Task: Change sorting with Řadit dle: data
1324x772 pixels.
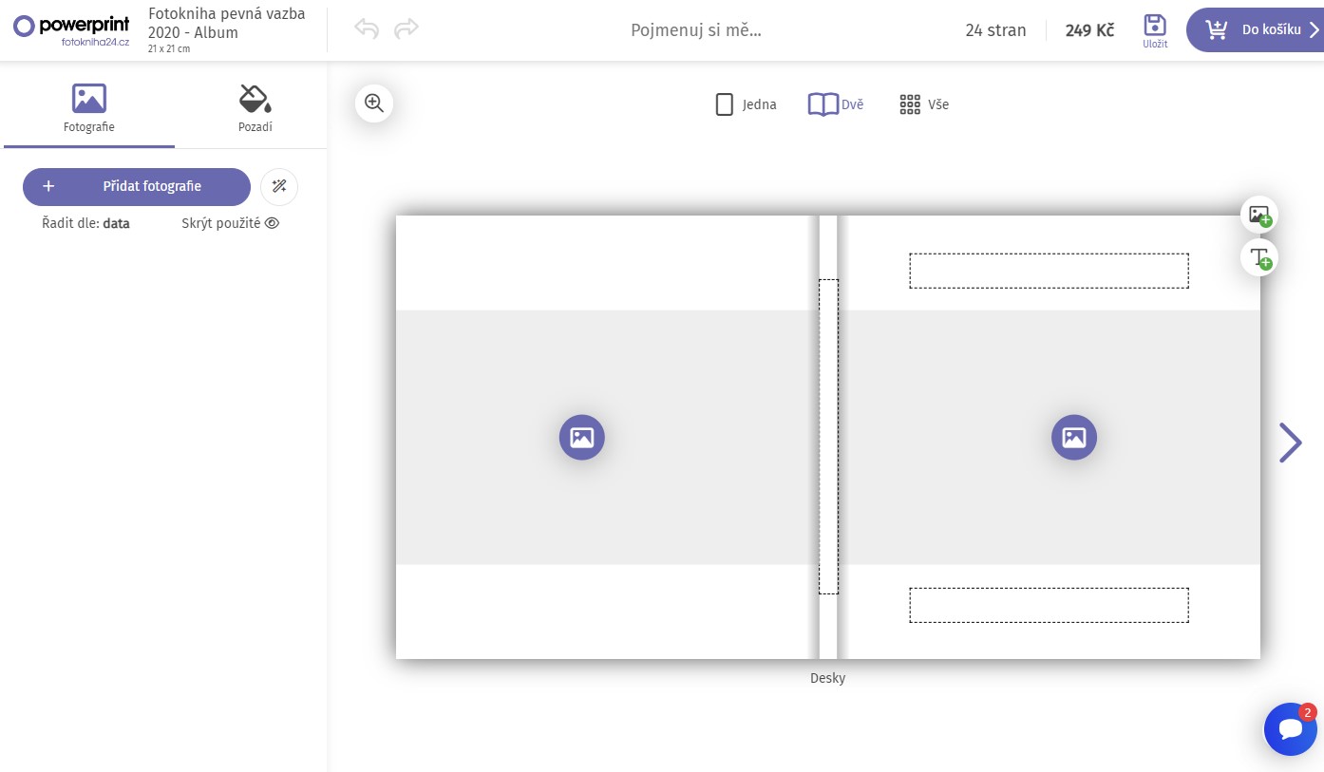Action: point(85,224)
